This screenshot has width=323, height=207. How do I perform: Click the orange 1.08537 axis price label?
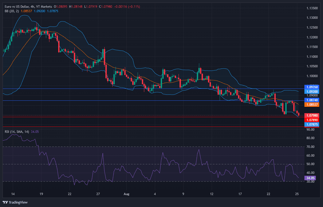pyautogui.click(x=312, y=104)
